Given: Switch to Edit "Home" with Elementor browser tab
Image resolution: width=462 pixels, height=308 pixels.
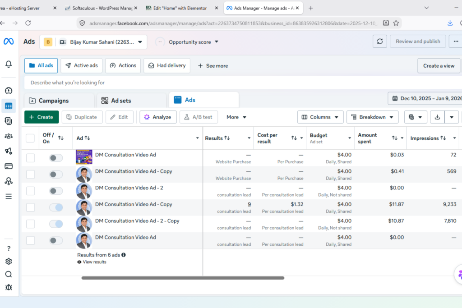Looking at the screenshot, I should 180,8.
